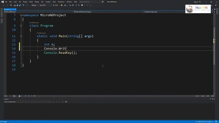This screenshot has height=123, width=219.
Task: Toggle the pin on the Program.cs tab
Action: [13, 10]
